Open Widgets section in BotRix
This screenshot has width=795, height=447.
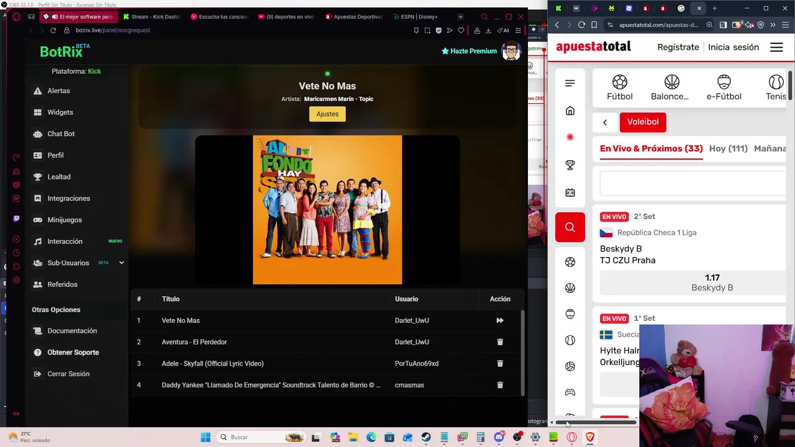tap(60, 112)
